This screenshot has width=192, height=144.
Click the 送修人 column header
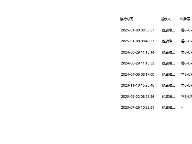[166, 19]
